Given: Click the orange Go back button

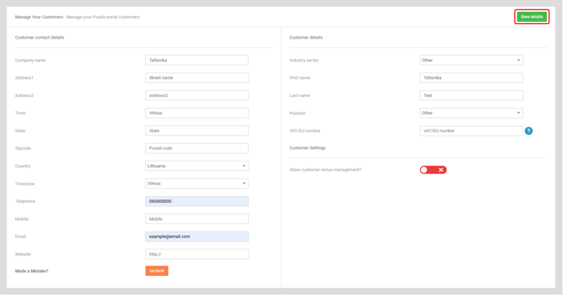Looking at the screenshot, I should click(156, 270).
